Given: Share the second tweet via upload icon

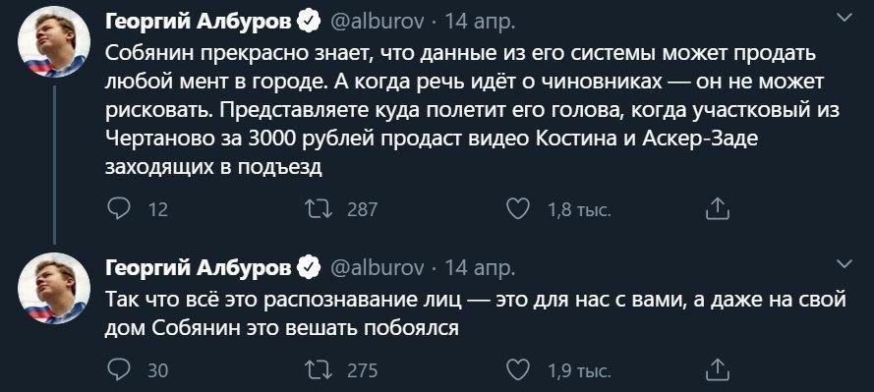Looking at the screenshot, I should click(x=718, y=369).
